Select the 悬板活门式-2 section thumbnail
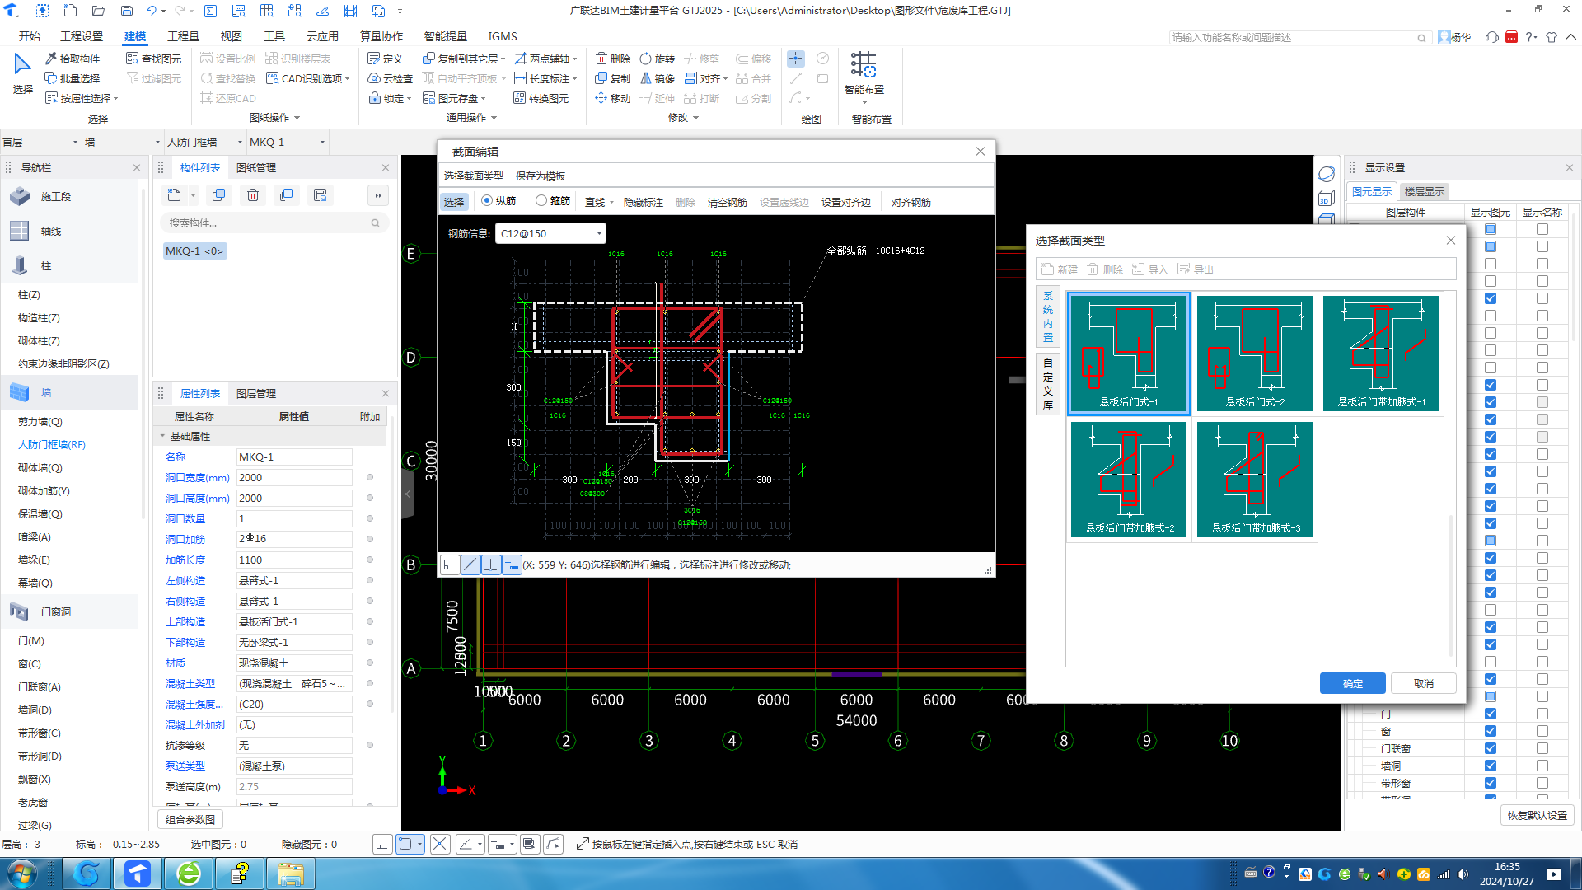 coord(1255,353)
